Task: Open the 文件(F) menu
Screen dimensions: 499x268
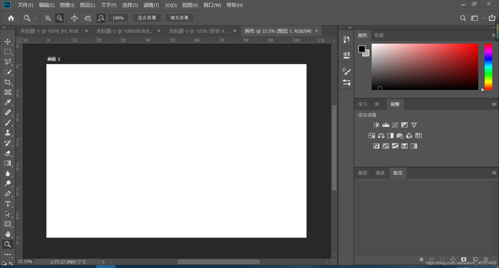Action: [x=25, y=5]
